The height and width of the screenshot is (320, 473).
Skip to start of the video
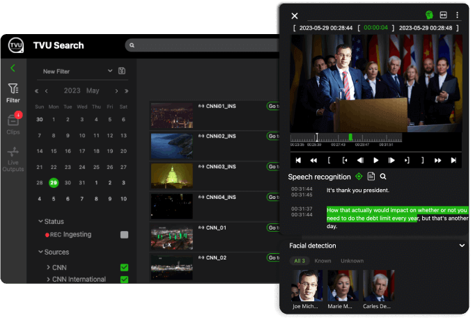point(298,160)
